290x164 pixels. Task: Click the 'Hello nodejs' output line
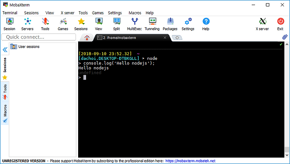pos(93,68)
